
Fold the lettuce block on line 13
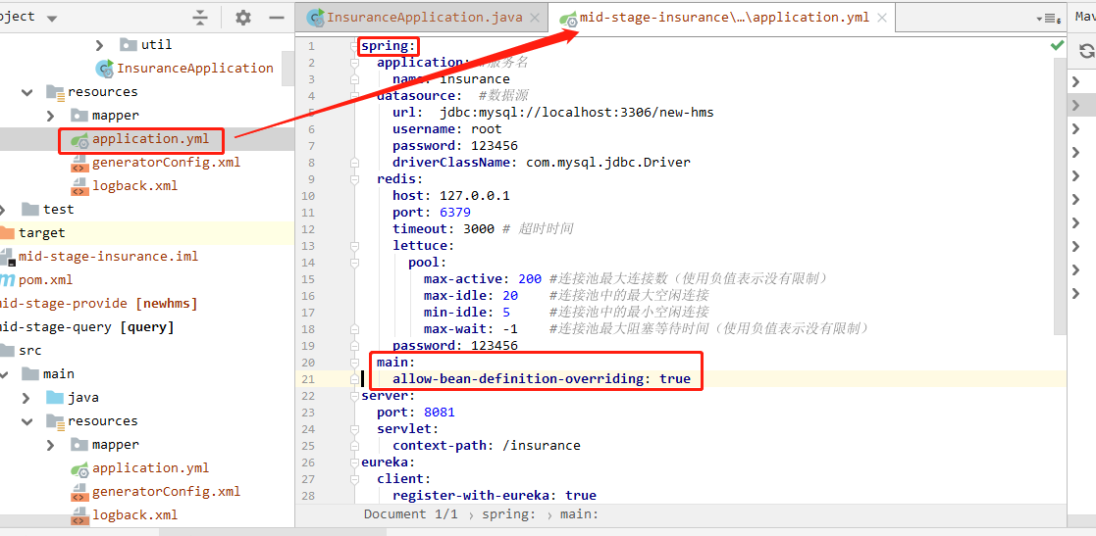(354, 246)
